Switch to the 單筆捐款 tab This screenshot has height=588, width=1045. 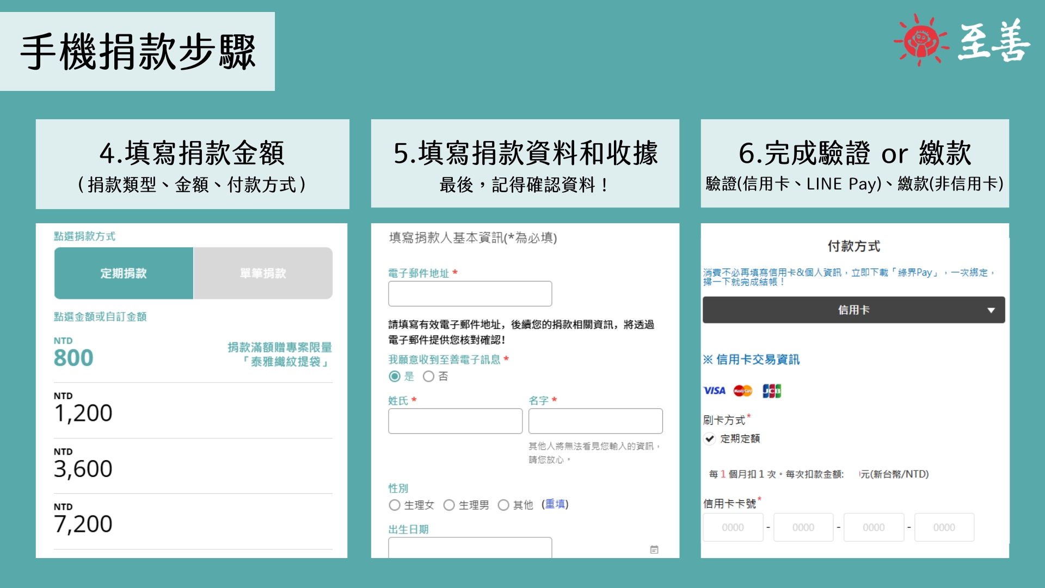pyautogui.click(x=263, y=273)
